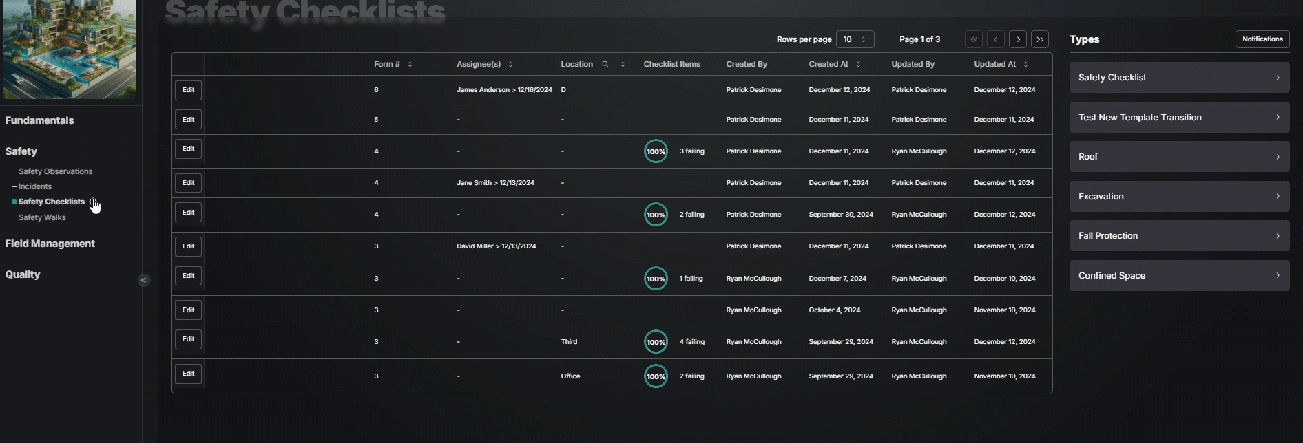The image size is (1303, 443).
Task: Expand the Confined Space type
Action: (x=1179, y=276)
